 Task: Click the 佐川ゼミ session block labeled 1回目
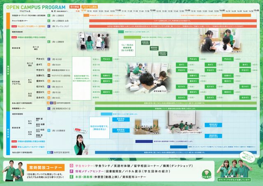tap(182, 87)
